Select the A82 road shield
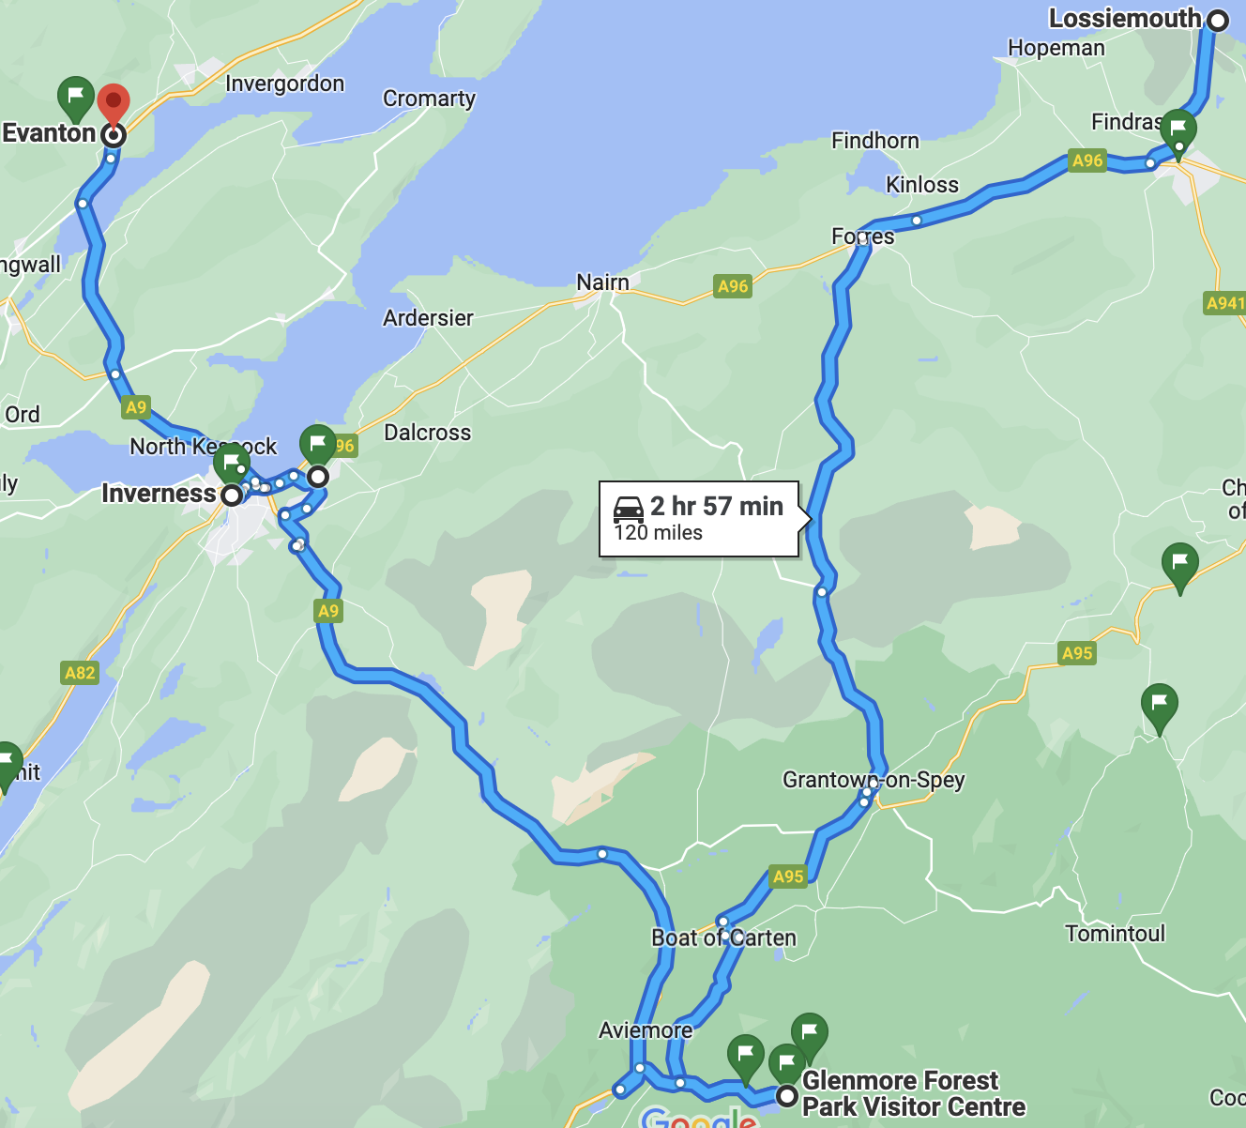1246x1128 pixels. [80, 672]
